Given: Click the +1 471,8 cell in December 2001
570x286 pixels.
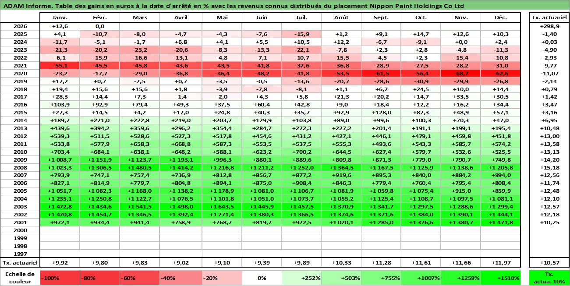Looking at the screenshot, I should pos(501,222).
